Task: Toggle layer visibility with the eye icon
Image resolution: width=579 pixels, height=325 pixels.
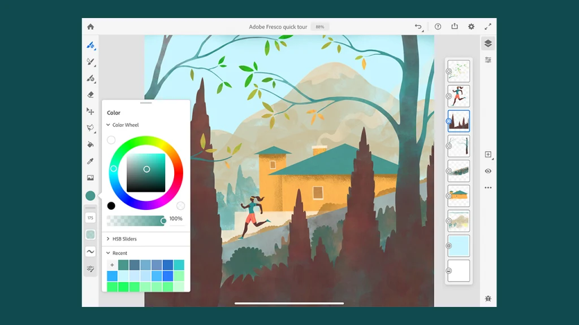Action: point(489,171)
